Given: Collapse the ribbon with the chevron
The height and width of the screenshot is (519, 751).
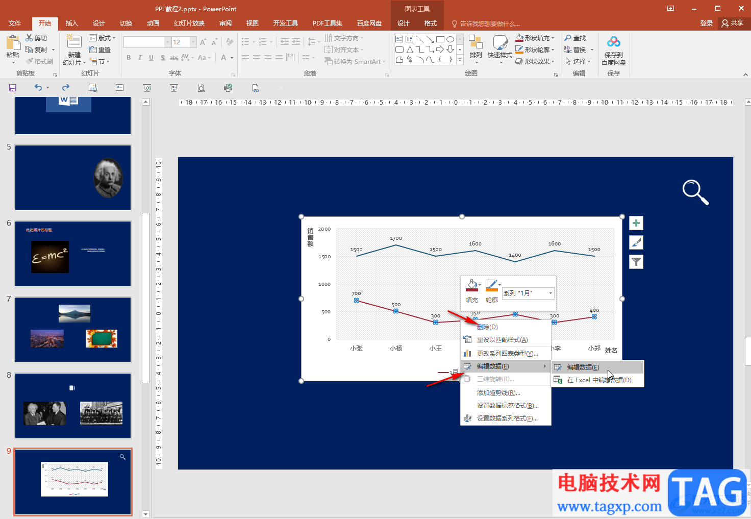Looking at the screenshot, I should click(745, 75).
